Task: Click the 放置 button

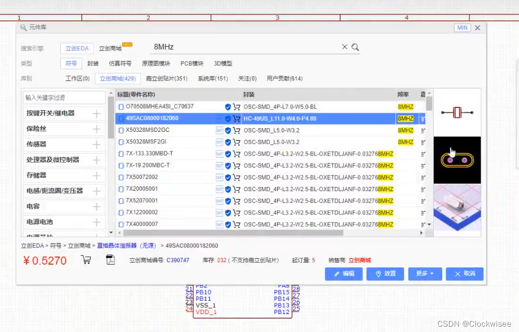Action: (386, 274)
